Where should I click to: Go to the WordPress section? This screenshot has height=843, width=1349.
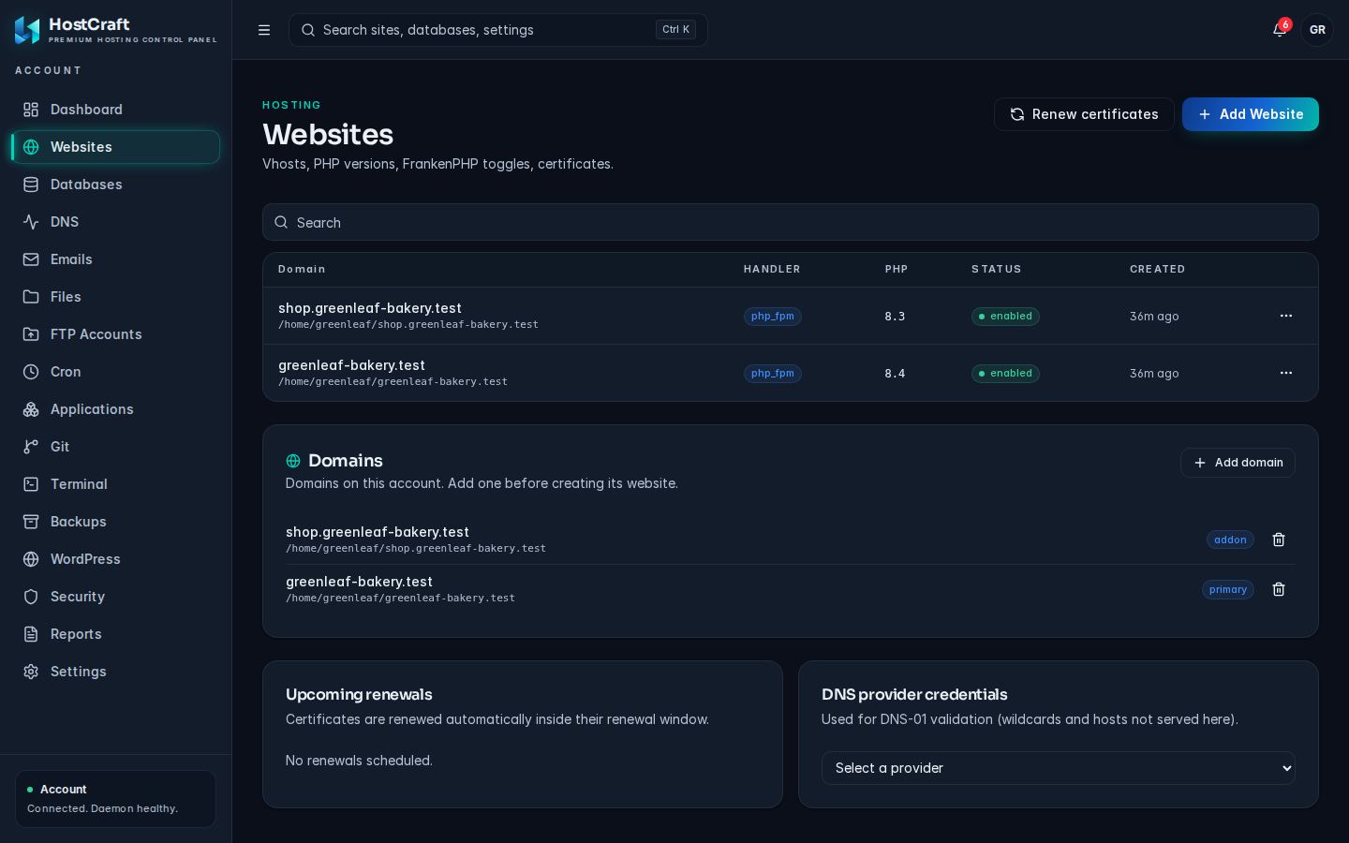116,559
